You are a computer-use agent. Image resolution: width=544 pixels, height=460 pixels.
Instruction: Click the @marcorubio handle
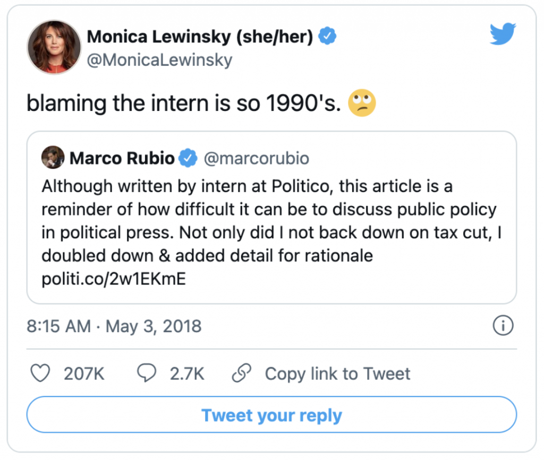[x=256, y=158]
